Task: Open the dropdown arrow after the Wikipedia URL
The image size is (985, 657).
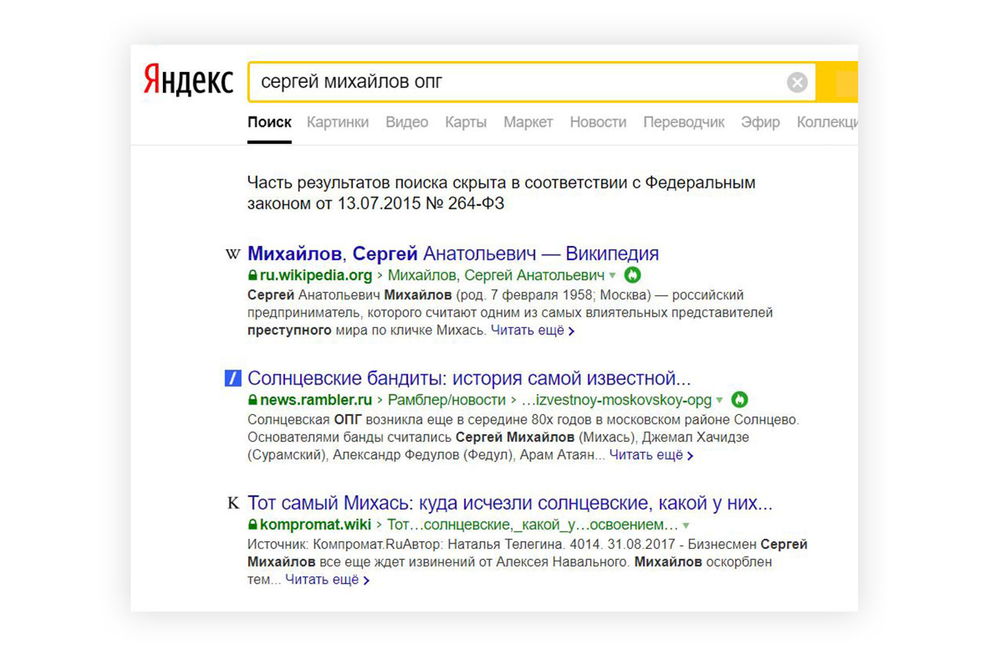Action: [612, 276]
